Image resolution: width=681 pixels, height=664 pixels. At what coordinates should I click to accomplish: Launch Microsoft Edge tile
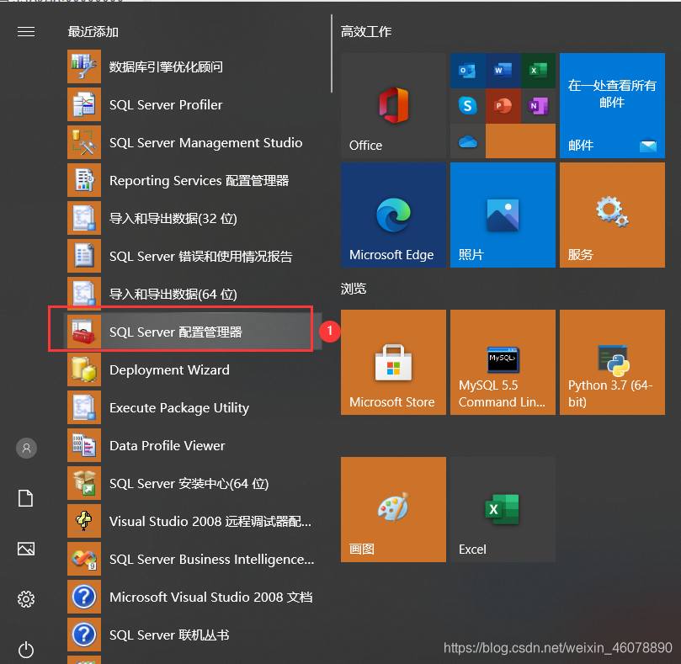point(393,215)
